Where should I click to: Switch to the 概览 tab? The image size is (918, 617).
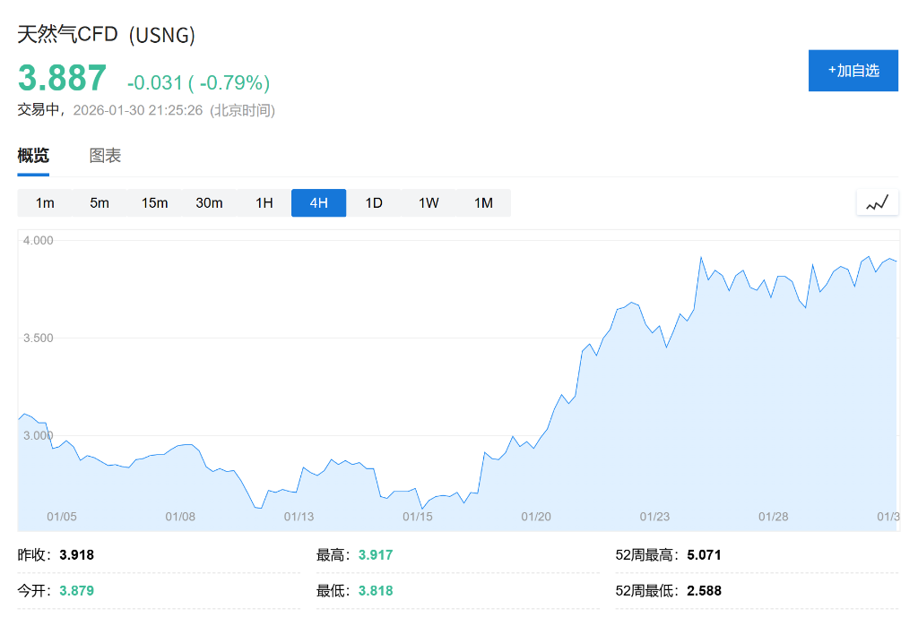pos(32,154)
